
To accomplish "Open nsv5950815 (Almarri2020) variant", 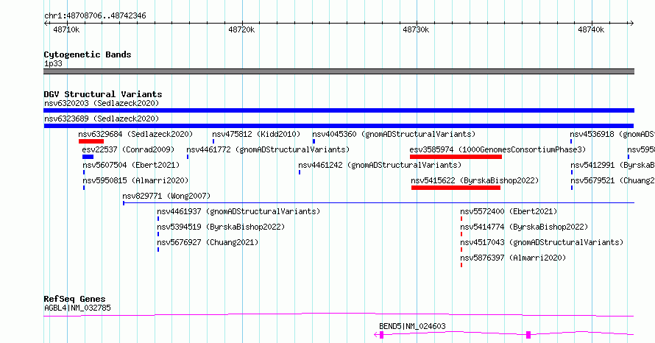I will (x=135, y=180).
